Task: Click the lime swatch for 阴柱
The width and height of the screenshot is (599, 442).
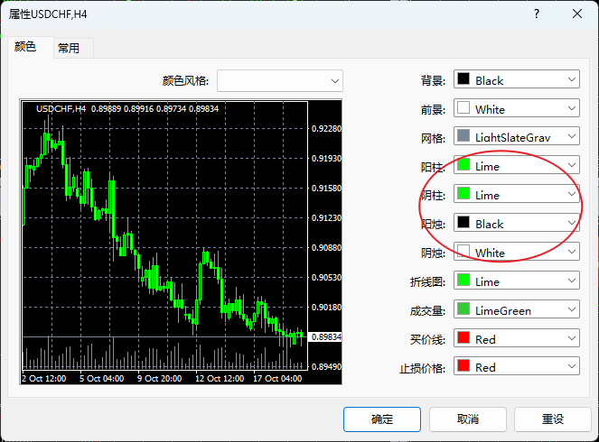Action: tap(463, 193)
